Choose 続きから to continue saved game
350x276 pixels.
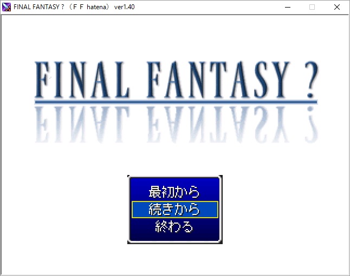pos(175,210)
